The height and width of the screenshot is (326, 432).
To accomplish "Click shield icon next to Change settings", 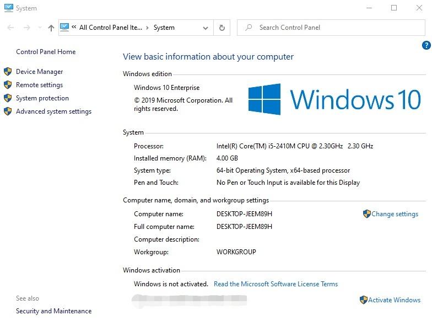I will (x=367, y=214).
